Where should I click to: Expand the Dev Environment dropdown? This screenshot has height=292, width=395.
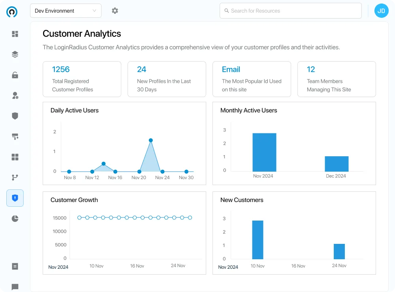(66, 11)
